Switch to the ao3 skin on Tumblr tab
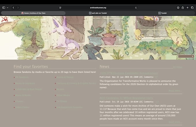This screenshot has width=196, height=127. [98, 13]
